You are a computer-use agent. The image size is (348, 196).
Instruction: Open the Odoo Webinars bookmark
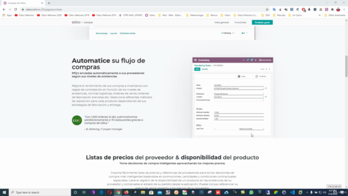pyautogui.click(x=24, y=15)
